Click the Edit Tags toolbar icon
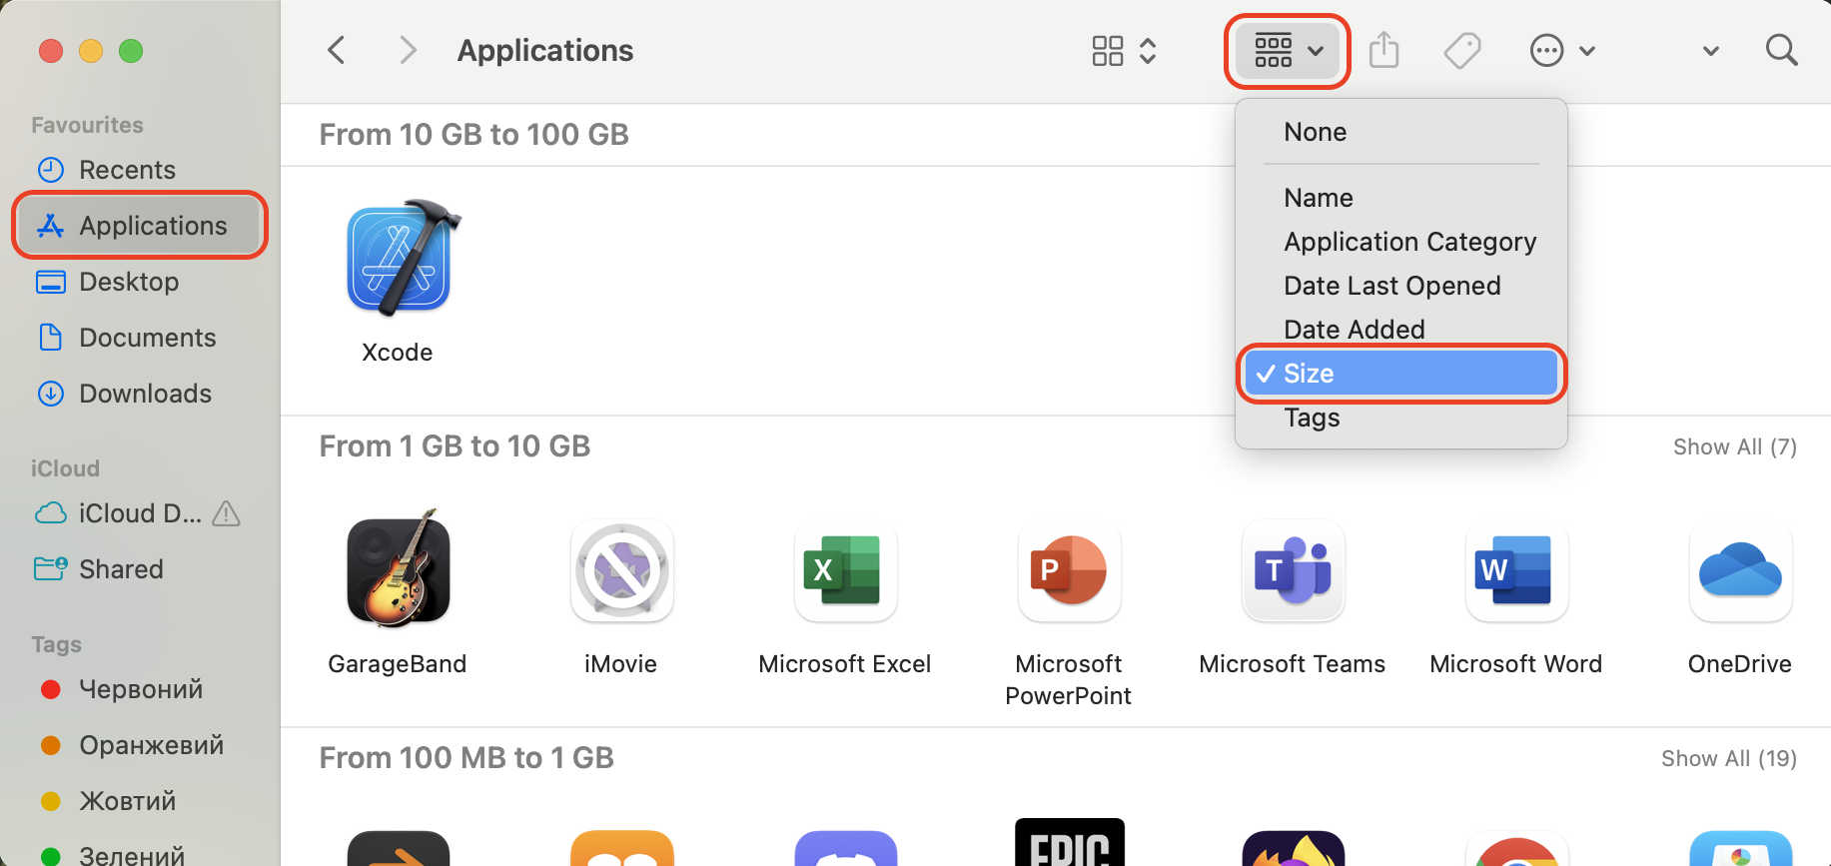The width and height of the screenshot is (1831, 866). click(1462, 50)
